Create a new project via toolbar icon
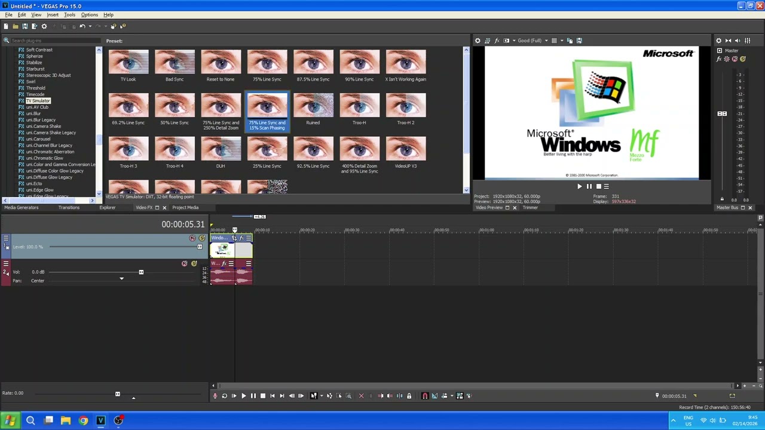 (x=5, y=26)
